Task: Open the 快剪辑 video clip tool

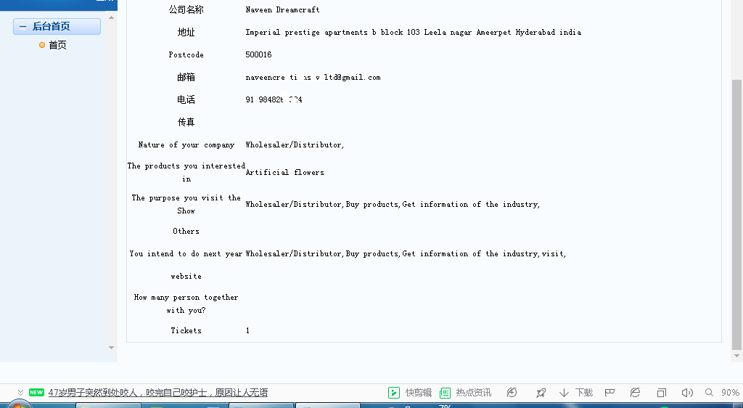Action: 410,392
